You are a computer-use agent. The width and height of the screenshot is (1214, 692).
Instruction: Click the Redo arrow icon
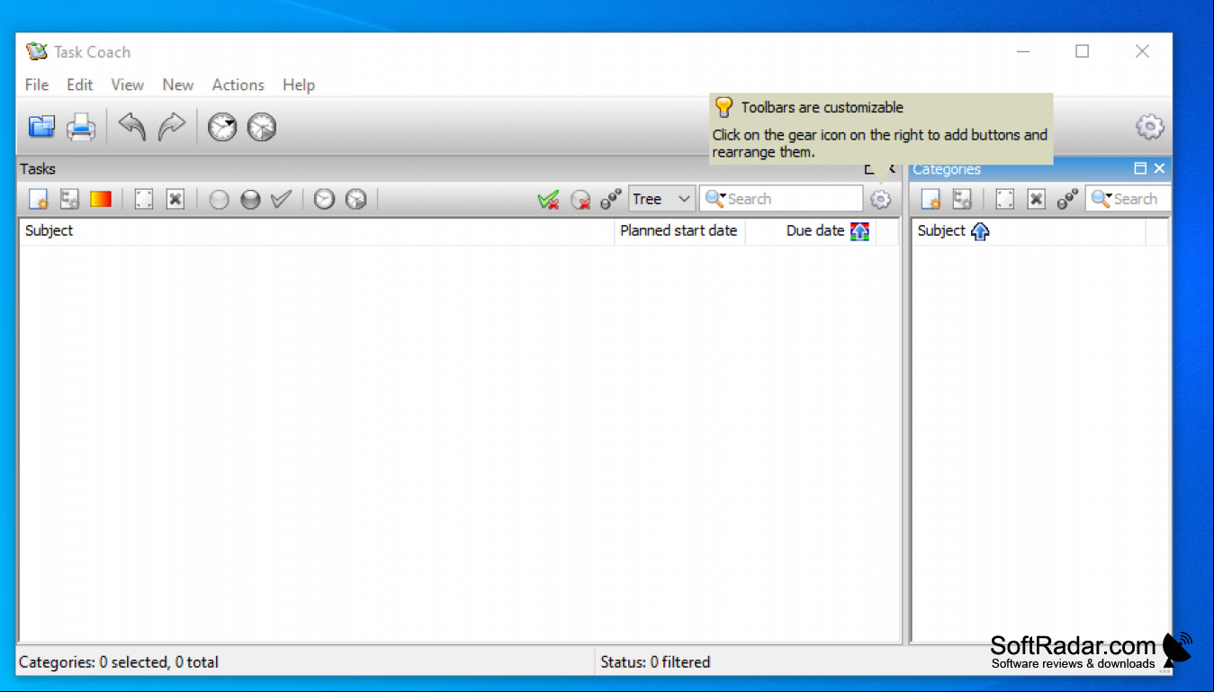point(171,127)
